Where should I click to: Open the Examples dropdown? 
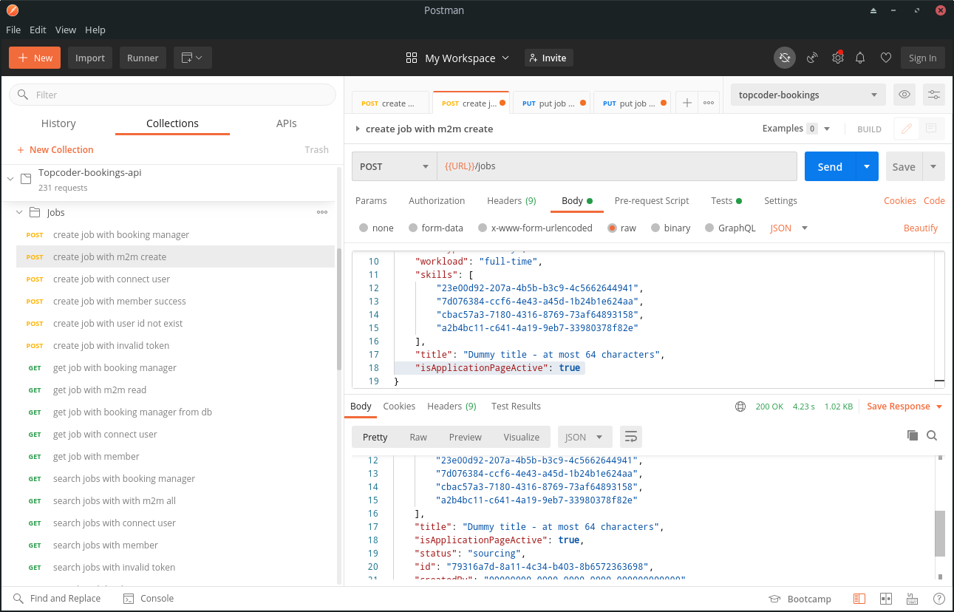click(x=797, y=129)
